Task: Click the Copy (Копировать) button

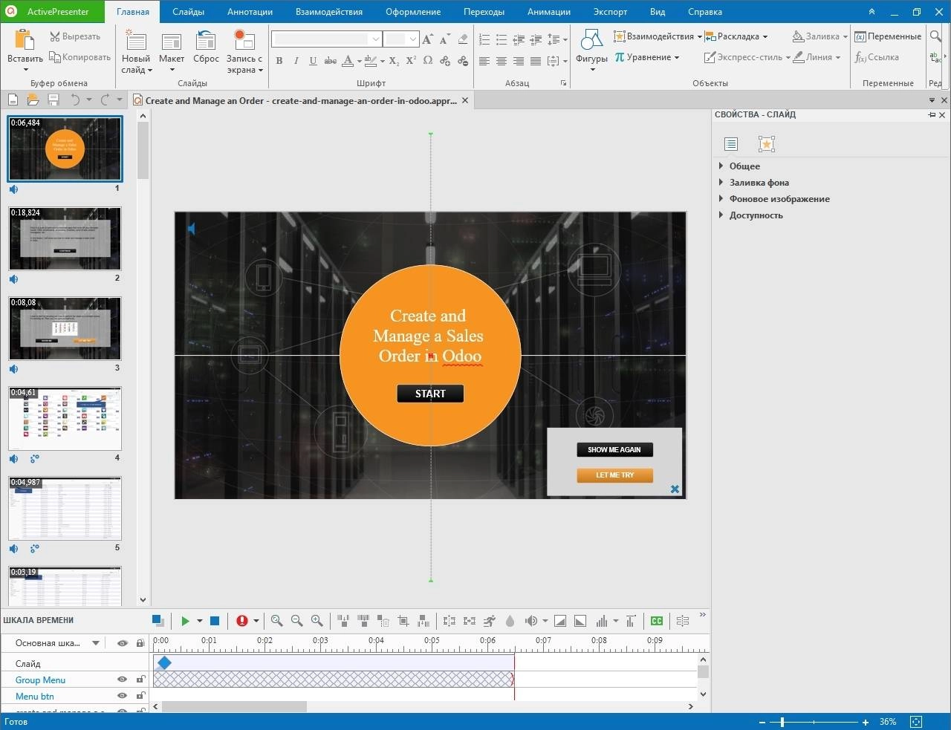Action: click(x=79, y=57)
